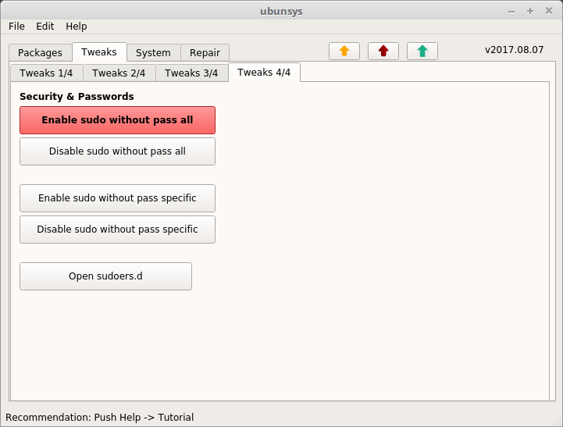Switch to the Packages tab
563x427 pixels.
[41, 53]
